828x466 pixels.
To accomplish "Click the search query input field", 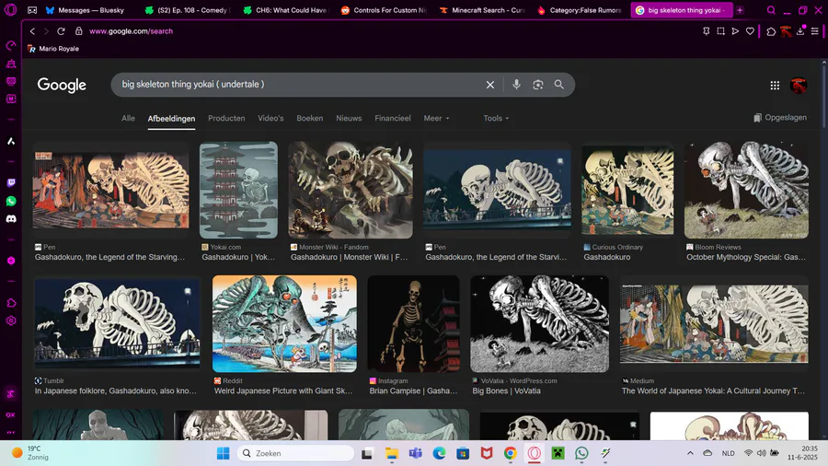I will coord(298,85).
